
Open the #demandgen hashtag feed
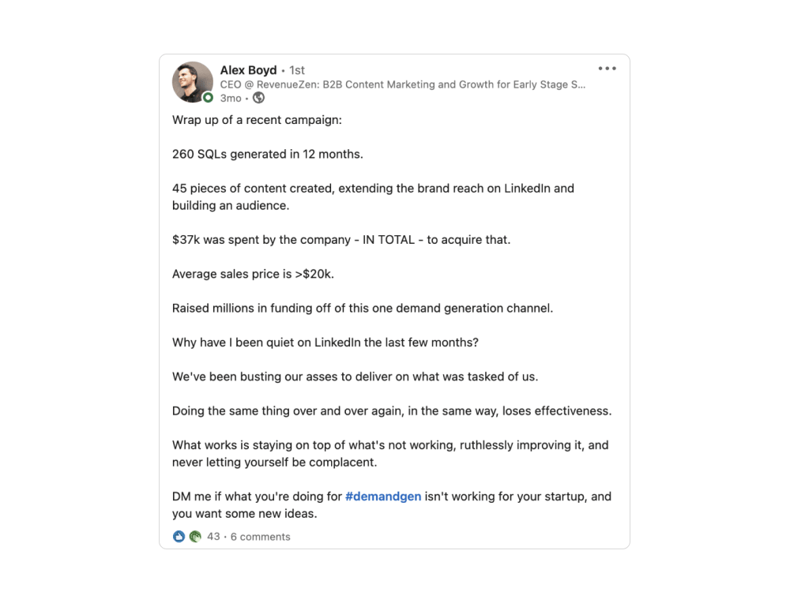(x=384, y=496)
